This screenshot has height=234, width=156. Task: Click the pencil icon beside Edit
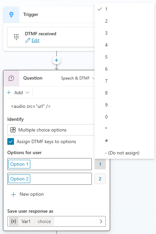tap(28, 40)
